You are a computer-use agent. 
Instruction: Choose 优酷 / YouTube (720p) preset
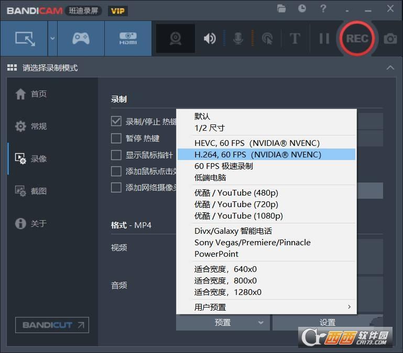pos(266,204)
